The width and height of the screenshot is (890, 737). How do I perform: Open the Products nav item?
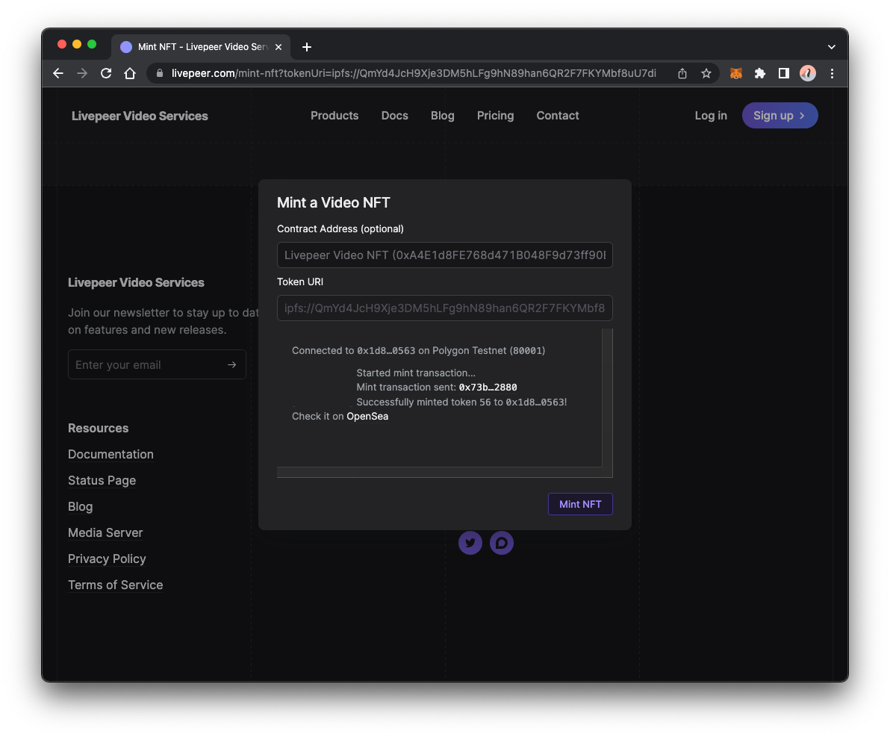pos(334,115)
